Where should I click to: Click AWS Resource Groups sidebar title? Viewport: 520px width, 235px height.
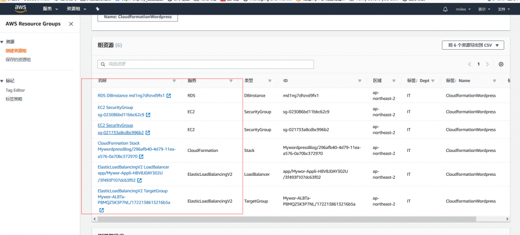point(33,24)
